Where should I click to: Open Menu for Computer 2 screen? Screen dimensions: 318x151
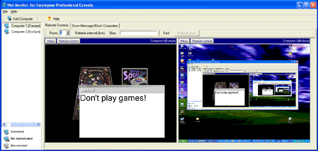pos(184,41)
